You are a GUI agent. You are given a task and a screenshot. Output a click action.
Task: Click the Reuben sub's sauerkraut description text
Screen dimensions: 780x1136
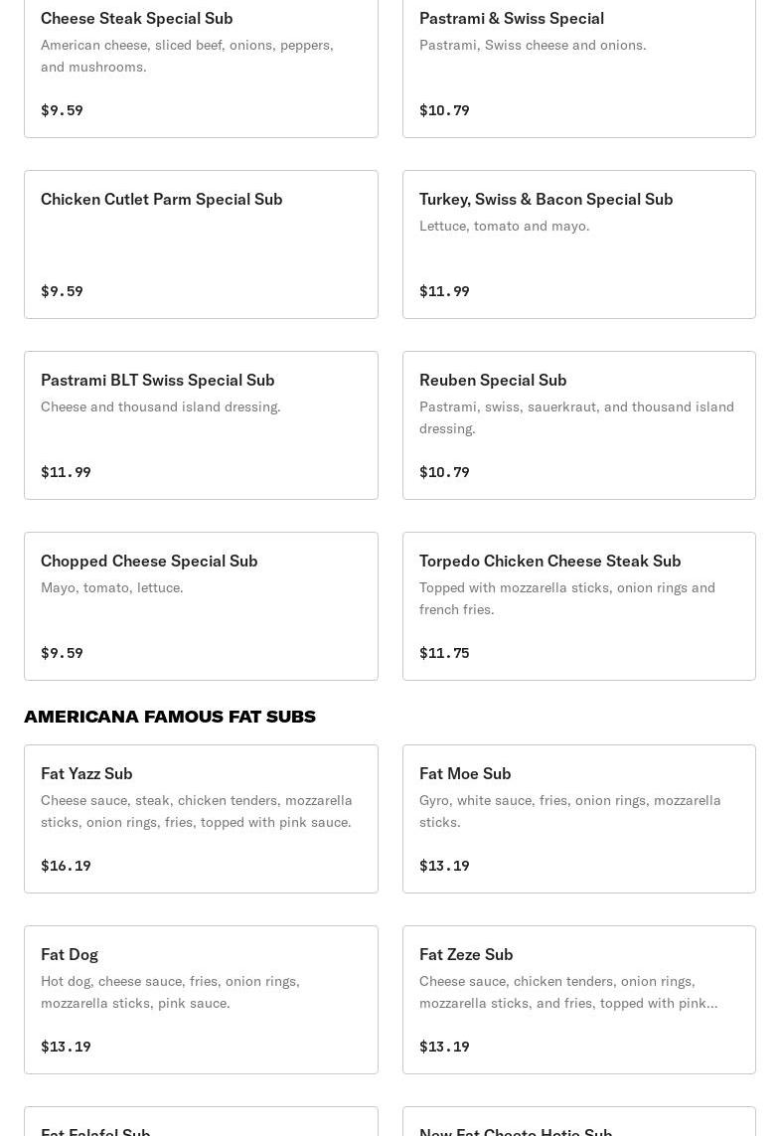[x=576, y=417]
